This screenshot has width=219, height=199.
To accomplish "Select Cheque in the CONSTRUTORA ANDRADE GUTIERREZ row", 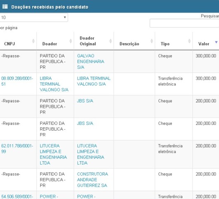I will (x=165, y=174).
